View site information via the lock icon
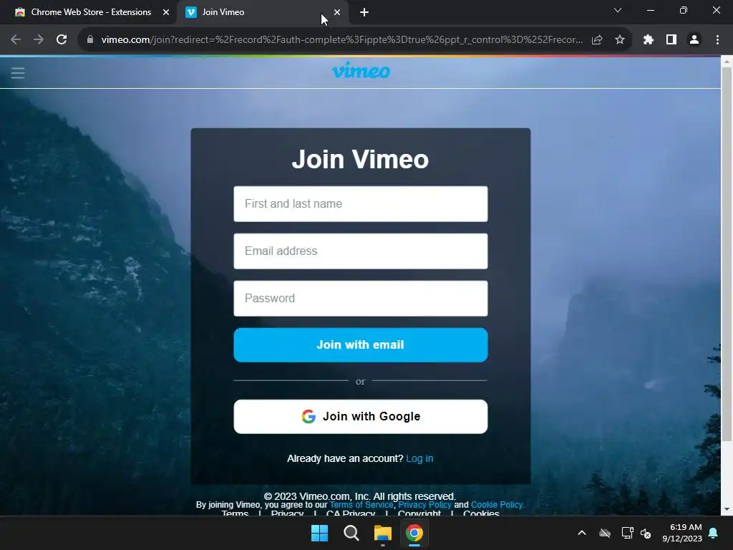This screenshot has height=550, width=733. click(90, 40)
